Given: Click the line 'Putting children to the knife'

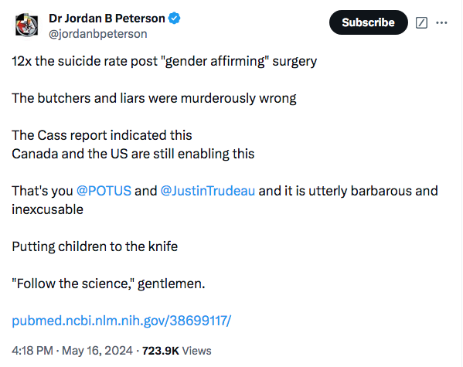Looking at the screenshot, I should pyautogui.click(x=95, y=246).
